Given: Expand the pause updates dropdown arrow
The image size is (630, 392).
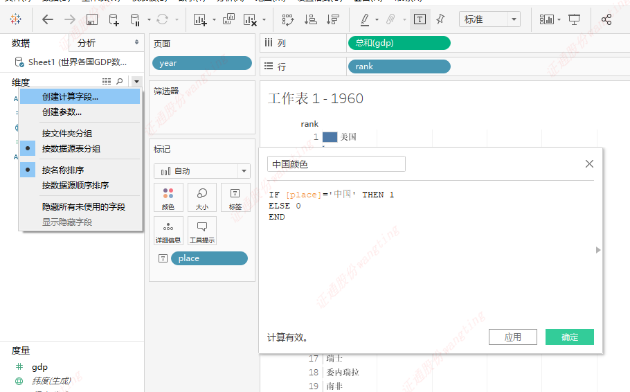Looking at the screenshot, I should pyautogui.click(x=149, y=19).
